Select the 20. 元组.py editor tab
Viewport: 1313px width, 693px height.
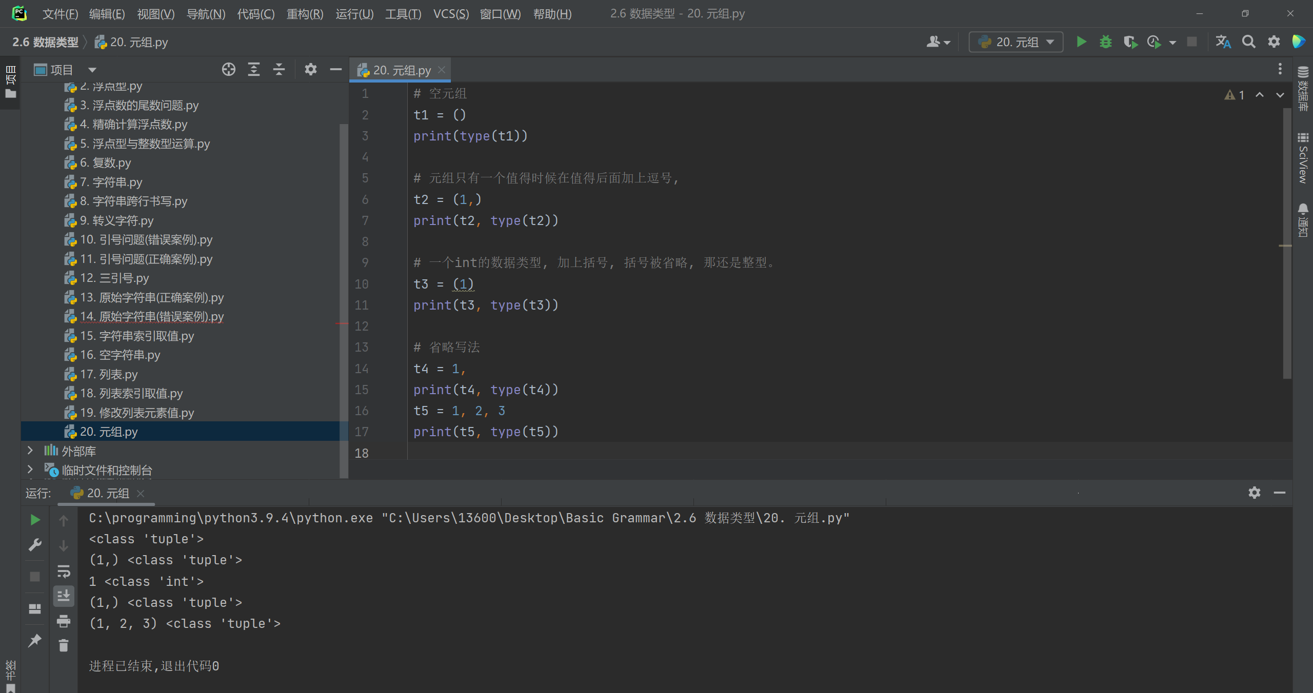(400, 70)
